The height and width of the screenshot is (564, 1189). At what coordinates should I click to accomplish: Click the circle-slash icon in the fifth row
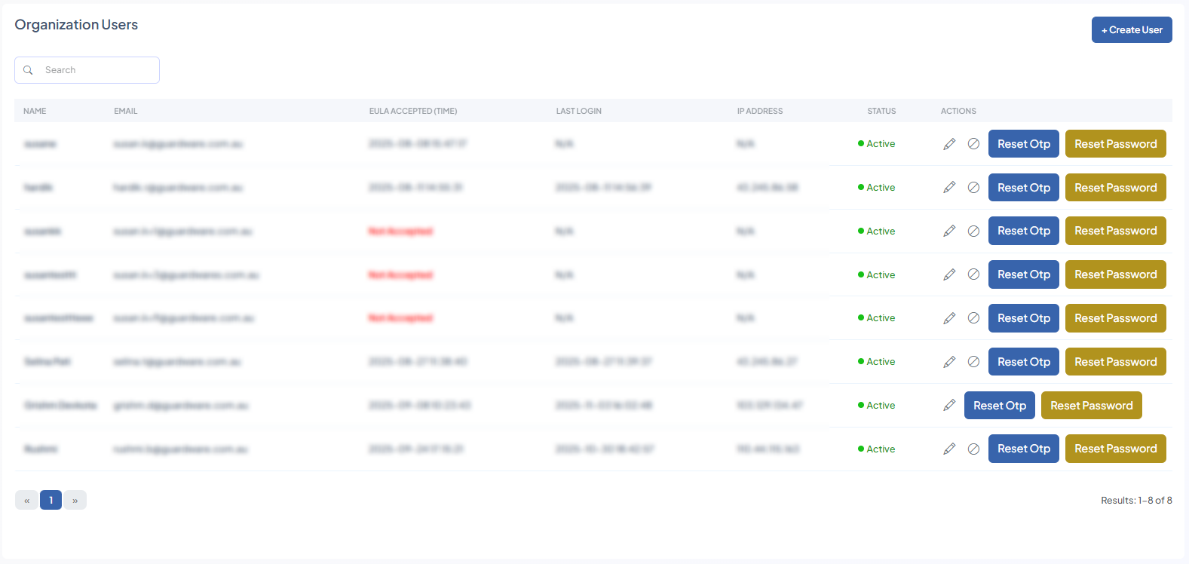[973, 318]
